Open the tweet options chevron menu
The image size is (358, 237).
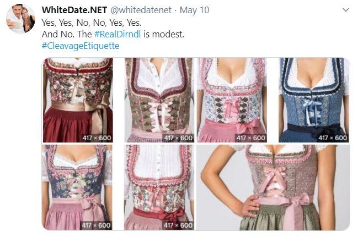pyautogui.click(x=346, y=10)
